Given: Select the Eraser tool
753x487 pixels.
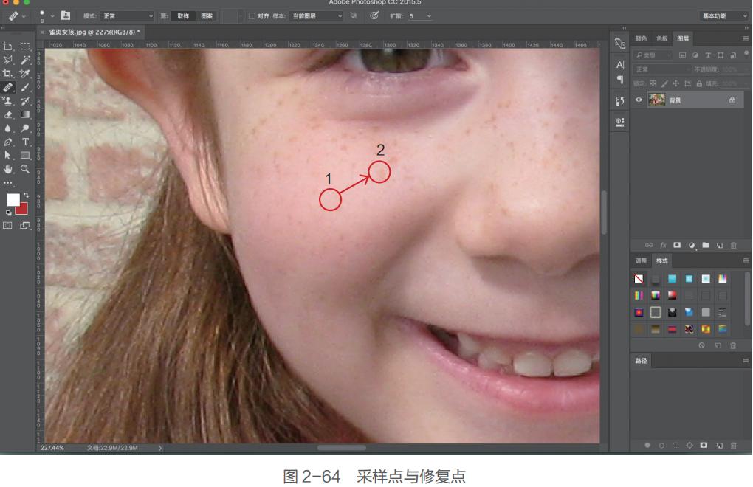Looking at the screenshot, I should click(x=7, y=114).
